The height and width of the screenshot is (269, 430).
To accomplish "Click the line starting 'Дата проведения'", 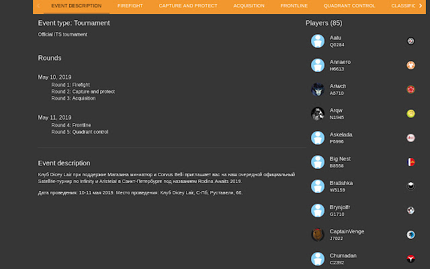I will (x=140, y=193).
